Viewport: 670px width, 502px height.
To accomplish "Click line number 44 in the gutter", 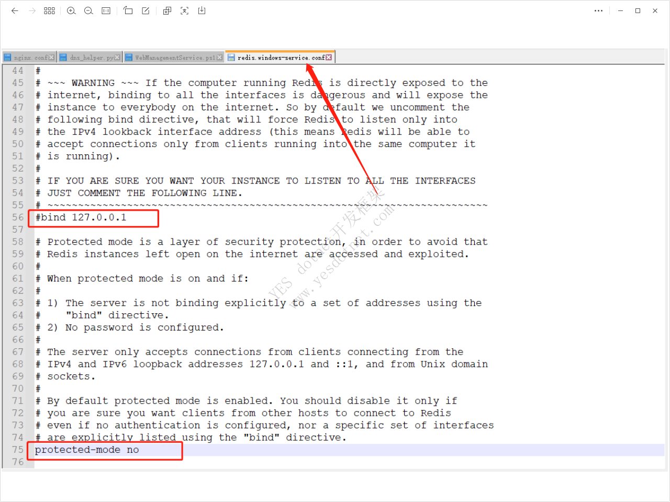I will [x=18, y=71].
